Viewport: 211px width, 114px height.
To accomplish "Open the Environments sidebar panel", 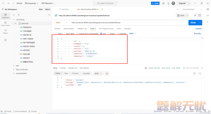I will tap(5, 24).
